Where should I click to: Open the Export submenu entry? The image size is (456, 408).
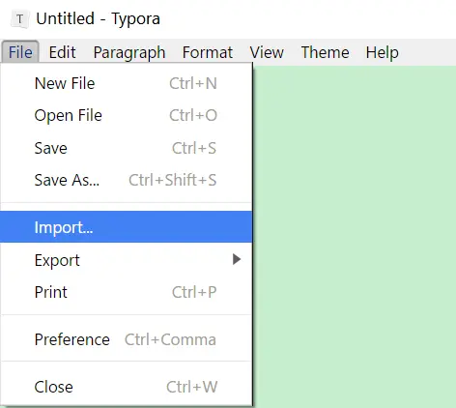pyautogui.click(x=126, y=260)
